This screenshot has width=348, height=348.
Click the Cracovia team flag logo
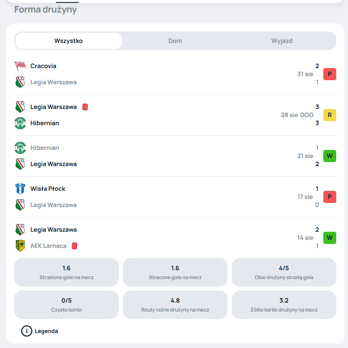(20, 66)
